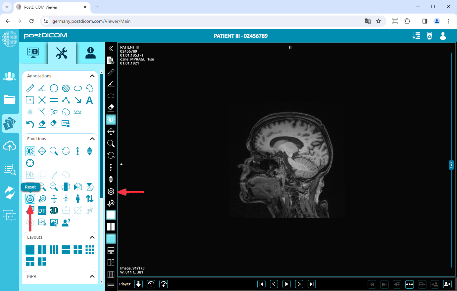Choose the Ellipse annotation tool
Screen dimensions: 457x291
tap(77, 88)
